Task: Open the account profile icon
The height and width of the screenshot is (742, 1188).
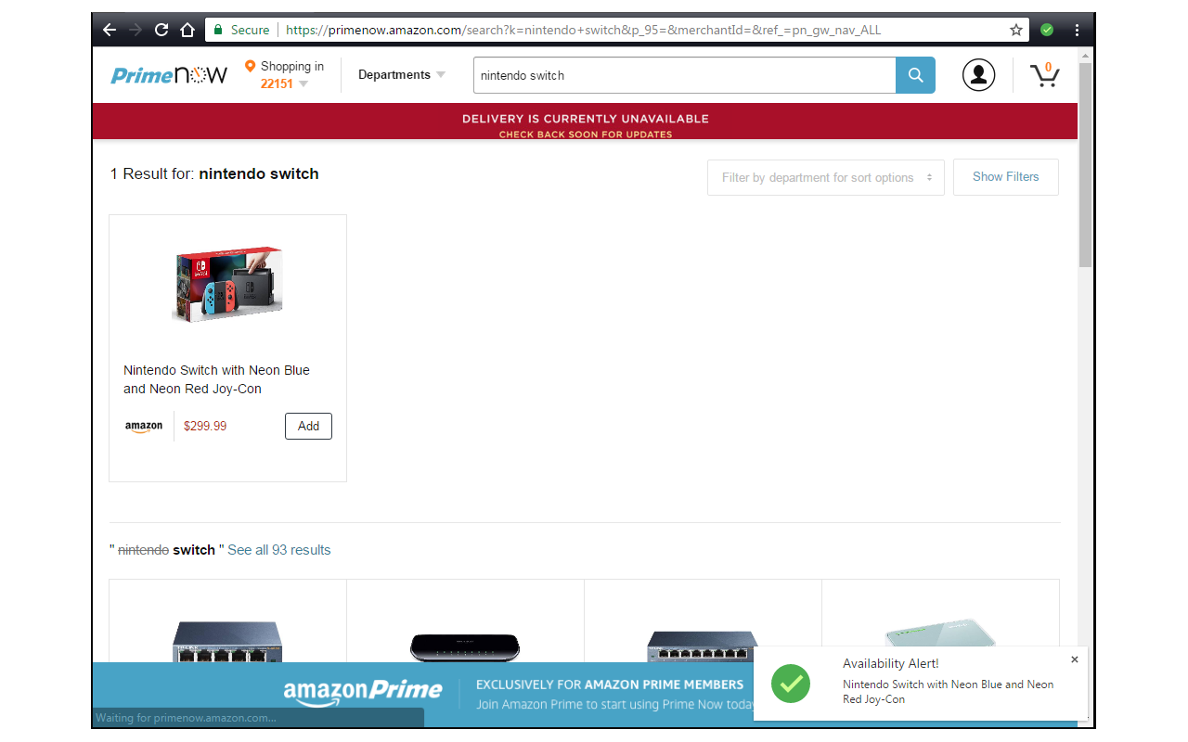Action: point(978,75)
